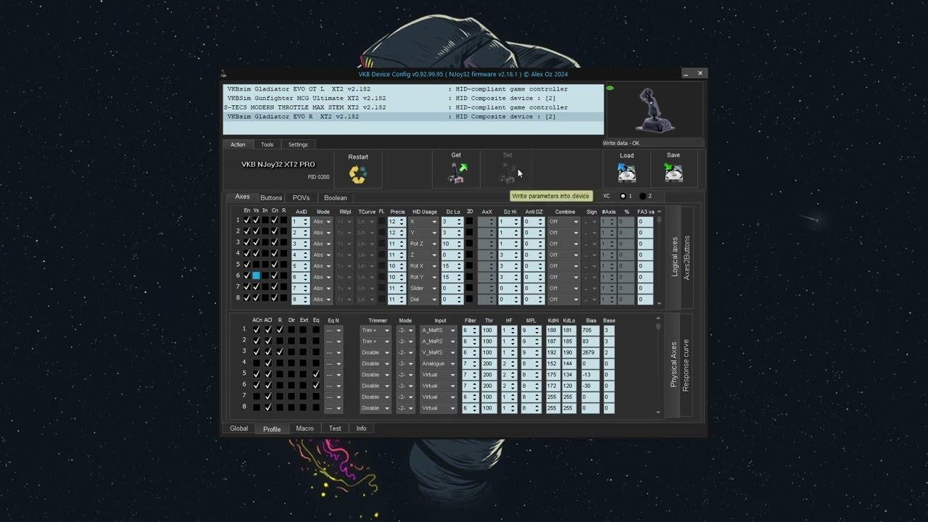Click MPL spinner for physical axis 1

(x=531, y=331)
